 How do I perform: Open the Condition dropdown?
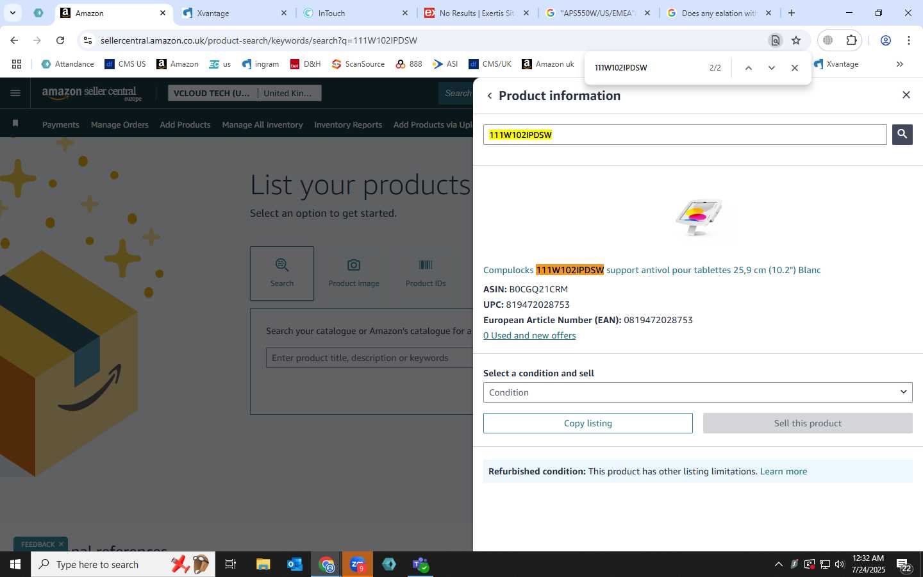pyautogui.click(x=697, y=392)
